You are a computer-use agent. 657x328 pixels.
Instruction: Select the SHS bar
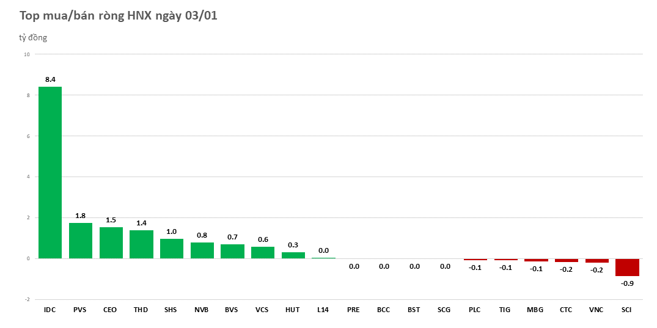172,249
